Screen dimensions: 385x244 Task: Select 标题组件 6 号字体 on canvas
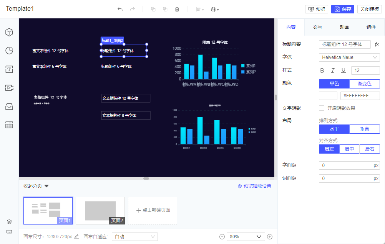pyautogui.click(x=116, y=66)
